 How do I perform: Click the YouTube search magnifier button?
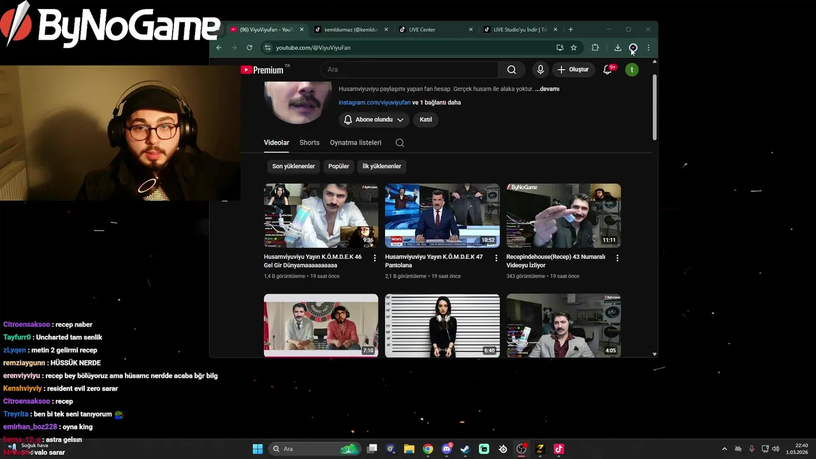(511, 69)
